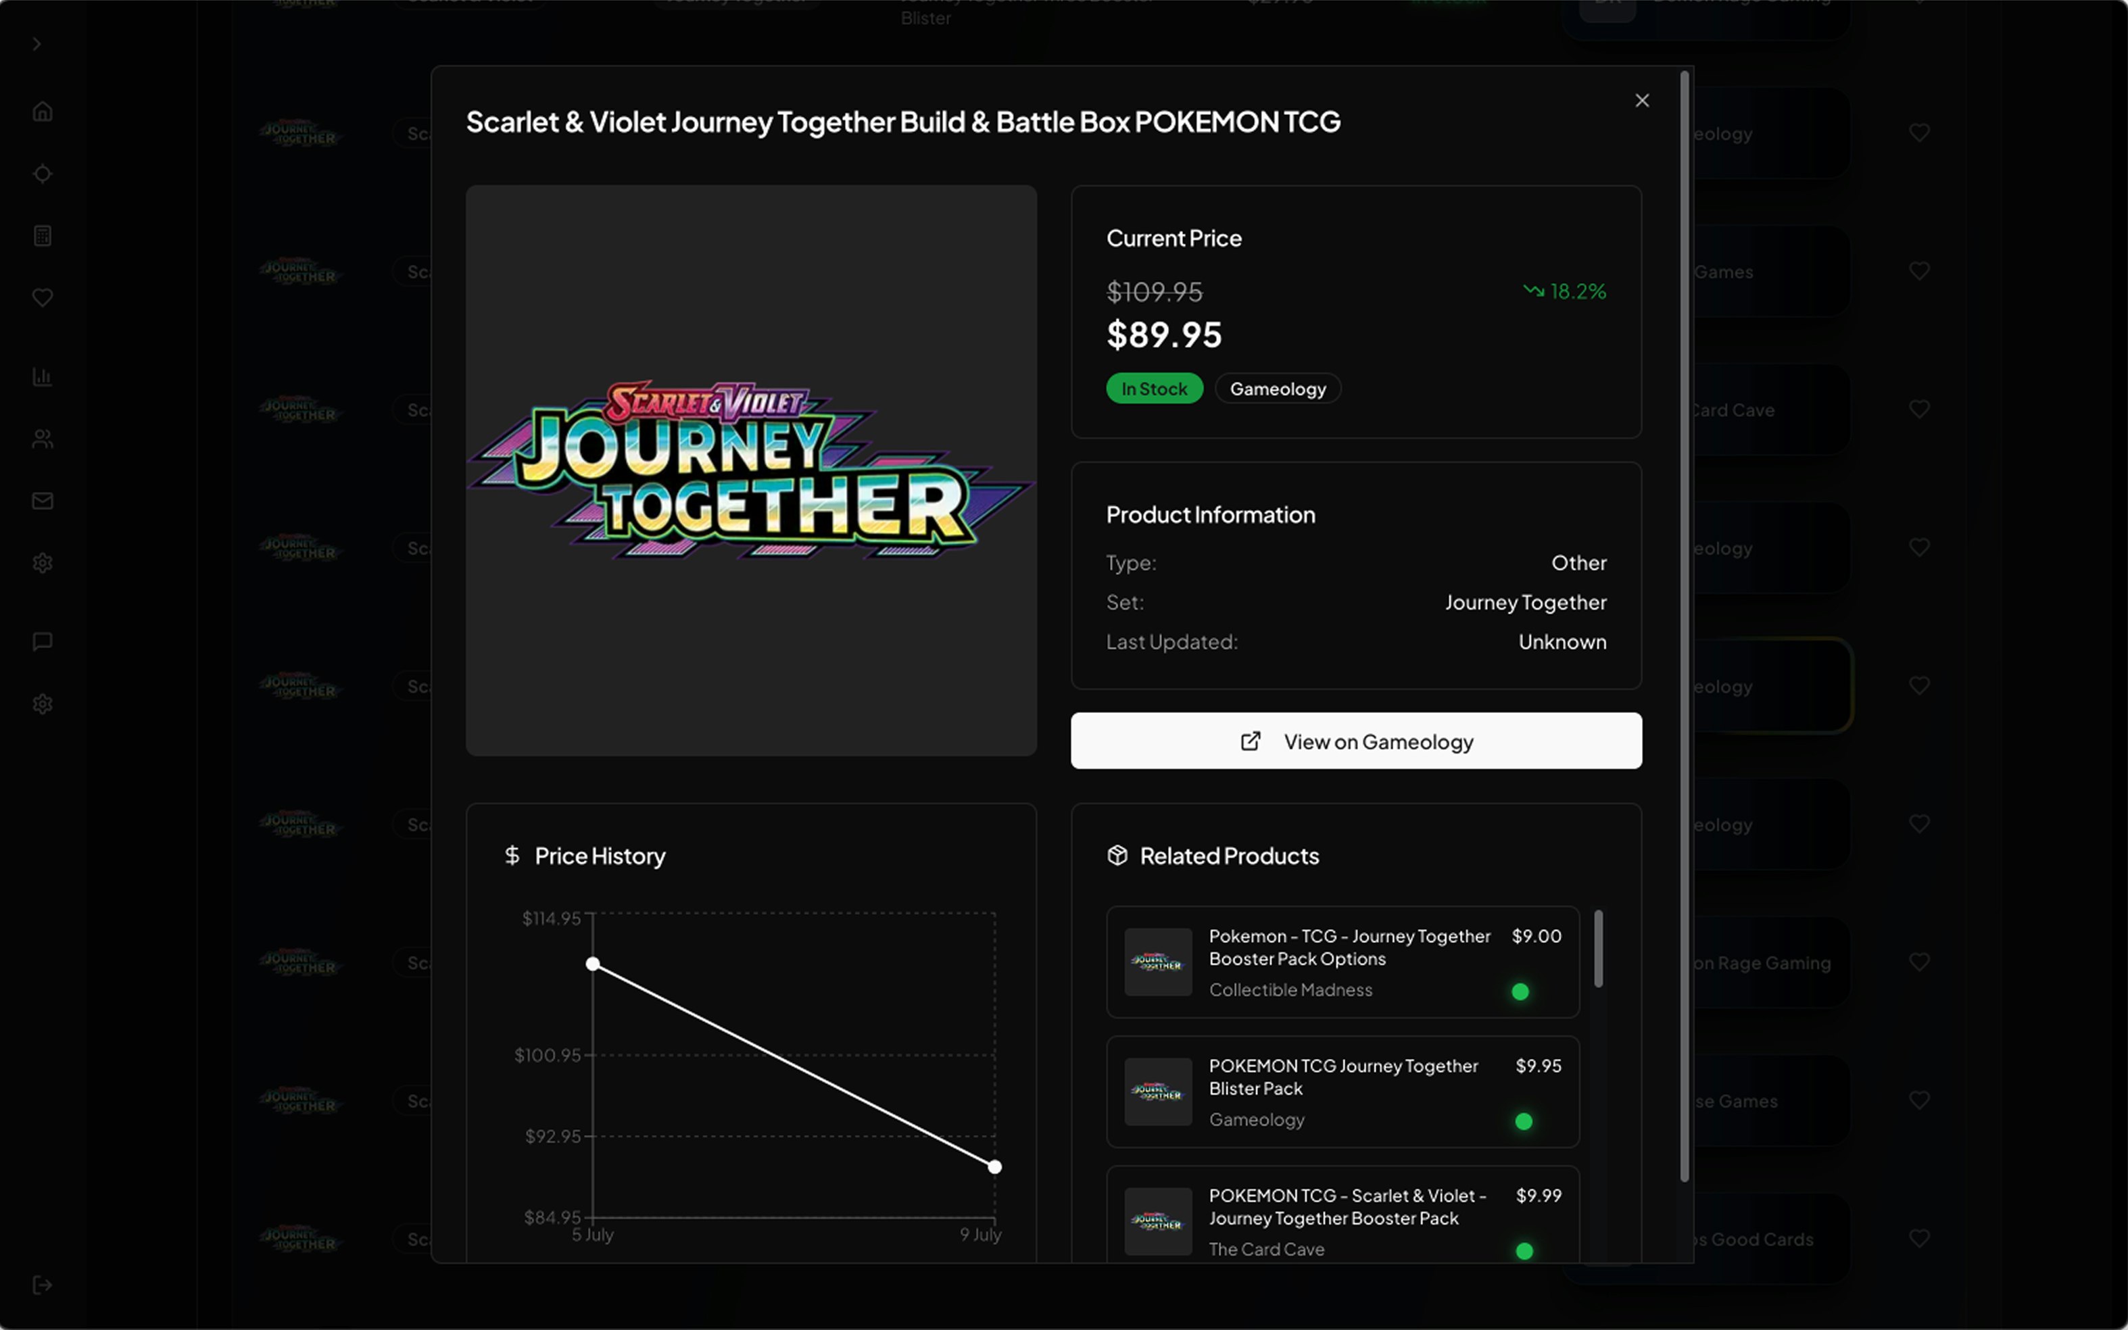Open Journey Together Booster Pack Options related product
The width and height of the screenshot is (2128, 1330).
(x=1343, y=962)
